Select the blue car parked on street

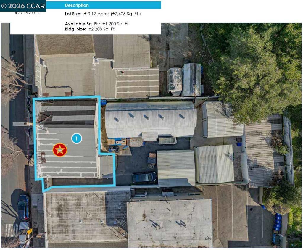[x=23, y=207]
